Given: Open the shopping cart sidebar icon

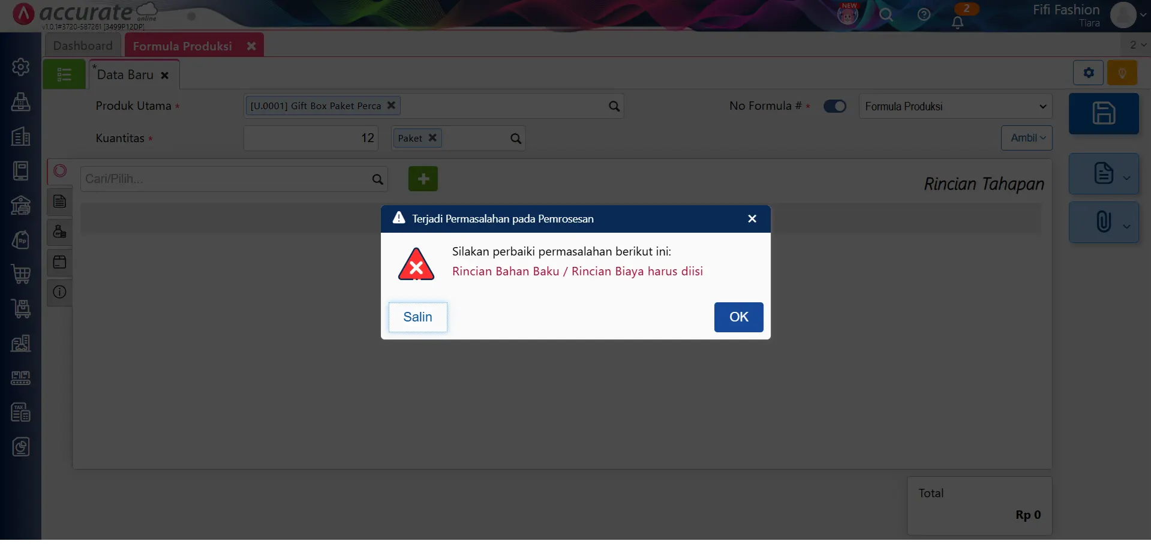Looking at the screenshot, I should coord(21,274).
